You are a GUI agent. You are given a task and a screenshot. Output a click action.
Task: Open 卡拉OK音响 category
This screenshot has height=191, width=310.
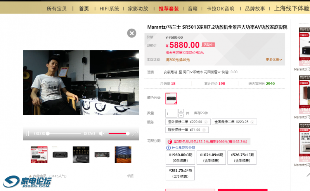[x=220, y=9]
